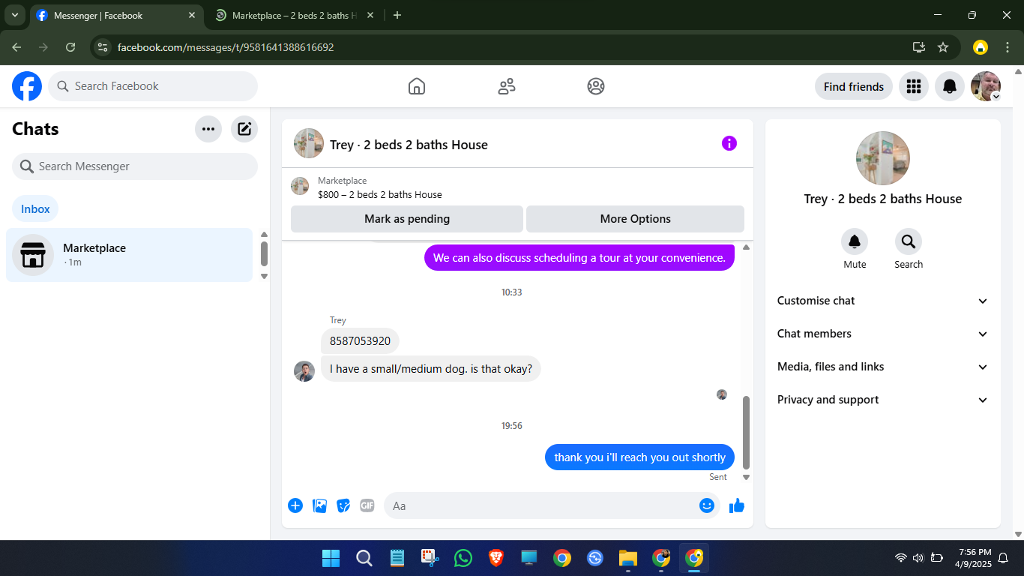Viewport: 1024px width, 576px height.
Task: Open the site information icon in address bar
Action: (x=103, y=47)
